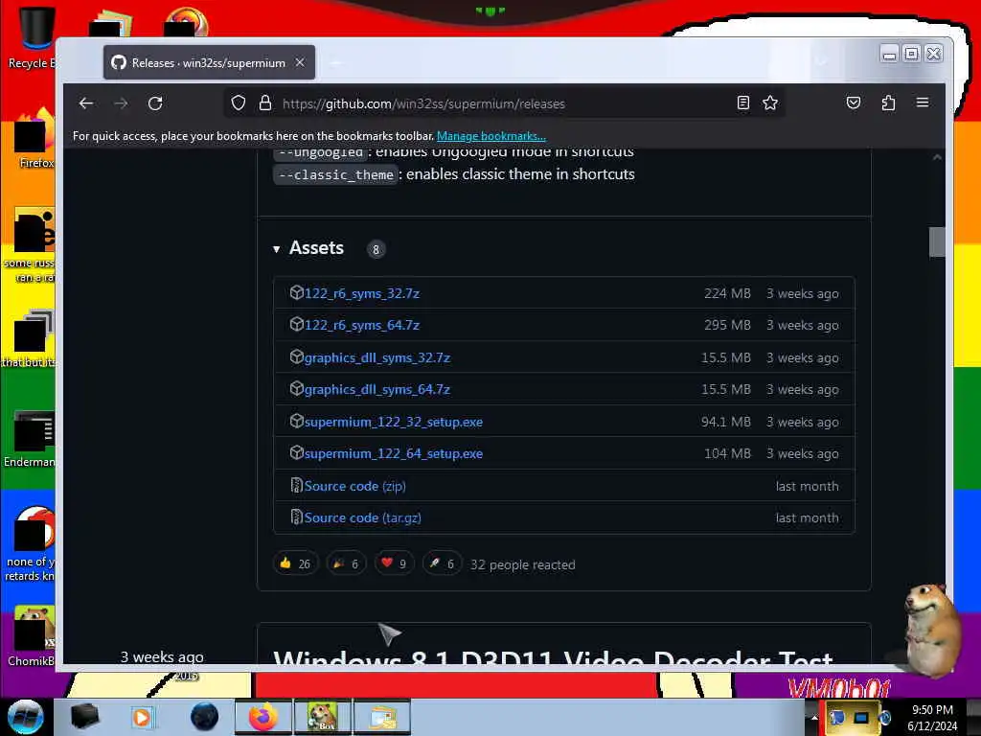Download graphics_dll_syms_32.7z
Viewport: 981px width, 736px height.
point(377,358)
